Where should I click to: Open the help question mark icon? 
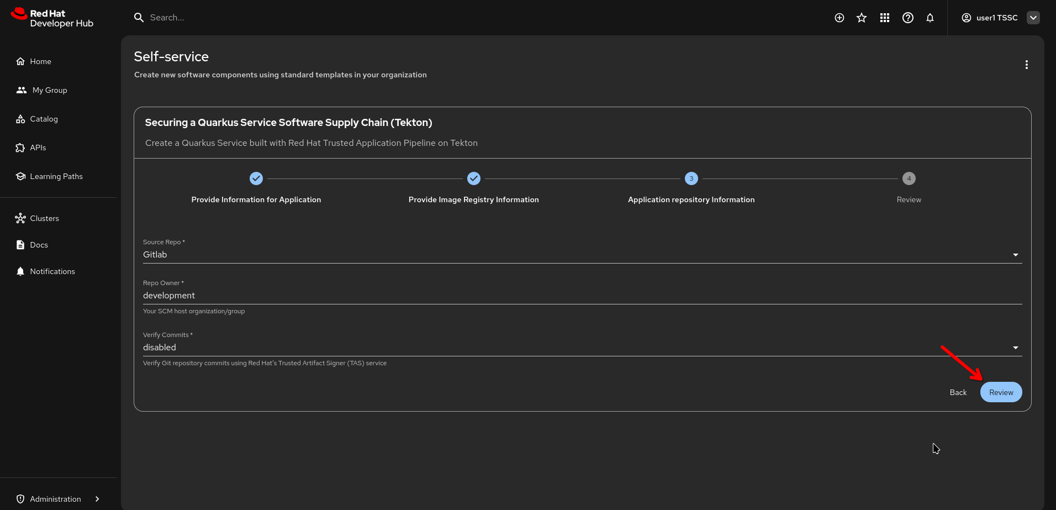point(907,18)
